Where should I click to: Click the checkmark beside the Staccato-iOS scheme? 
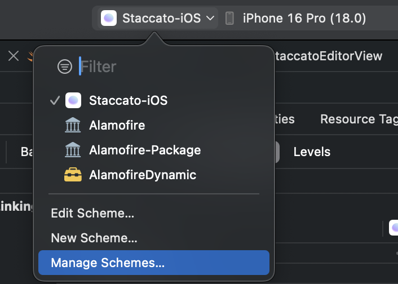pyautogui.click(x=55, y=100)
